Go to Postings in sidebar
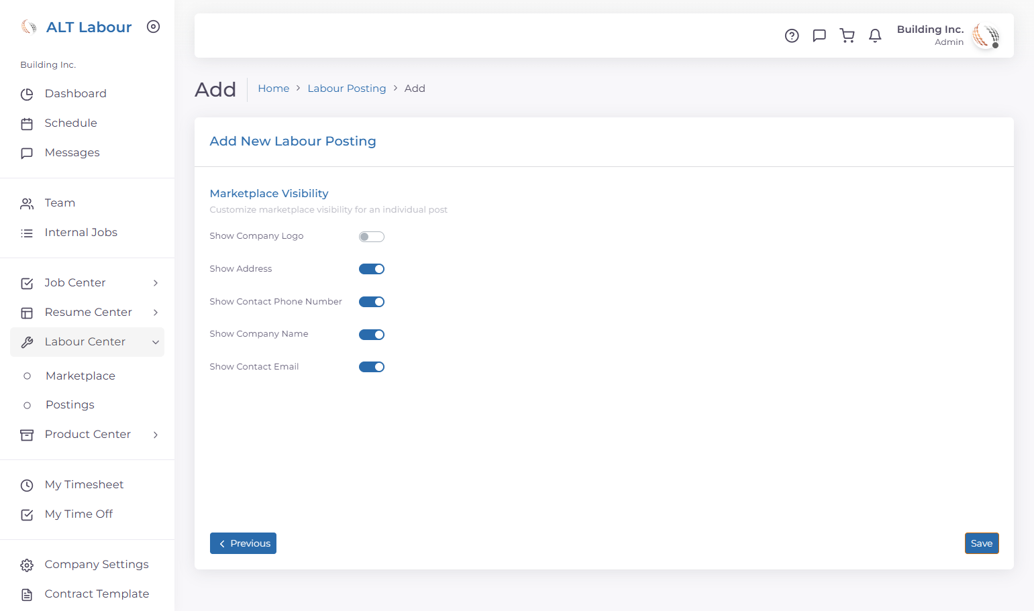This screenshot has height=611, width=1034. click(70, 405)
